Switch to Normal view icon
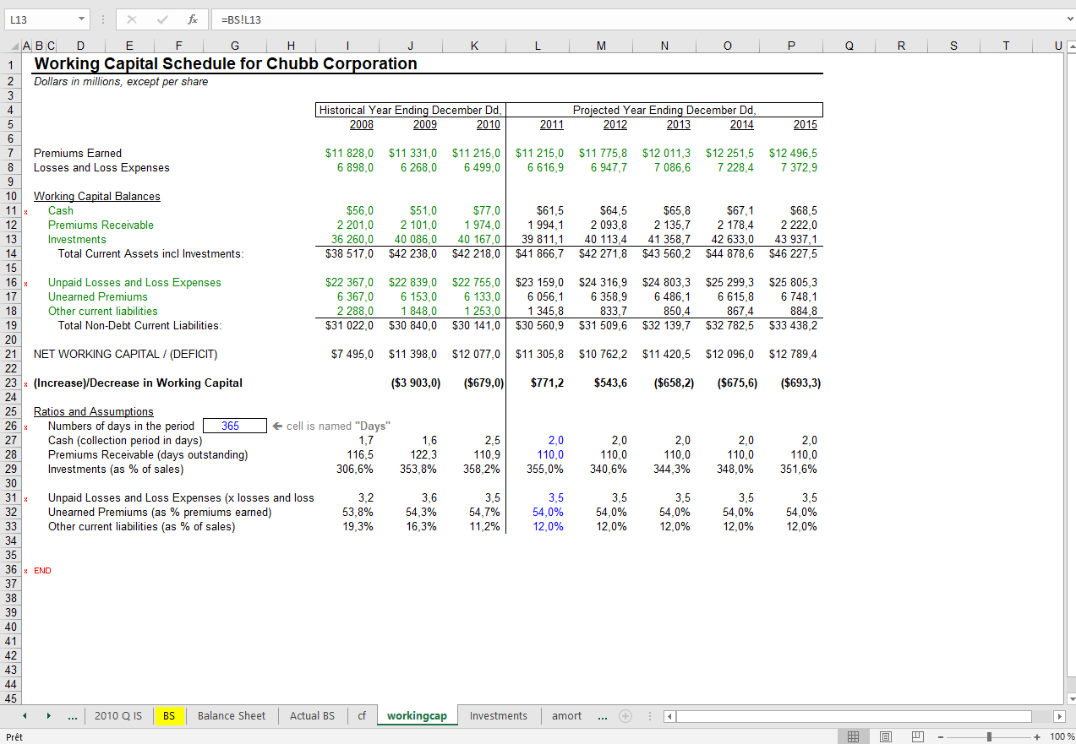 (x=854, y=736)
